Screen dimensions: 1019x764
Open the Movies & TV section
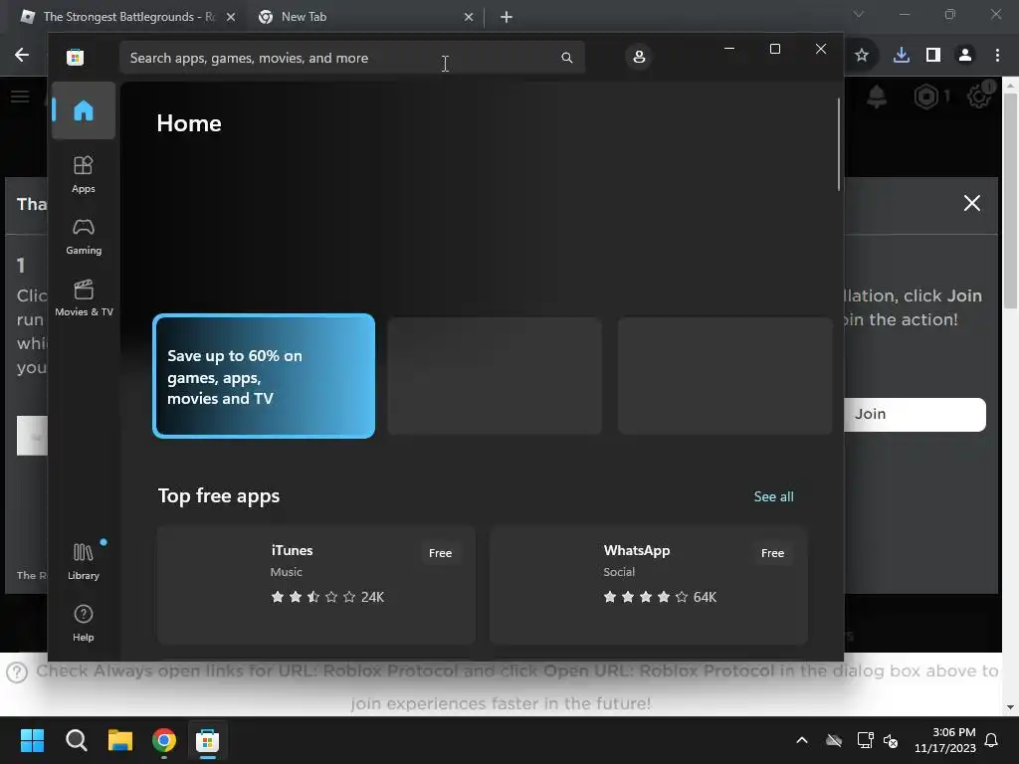coord(84,297)
